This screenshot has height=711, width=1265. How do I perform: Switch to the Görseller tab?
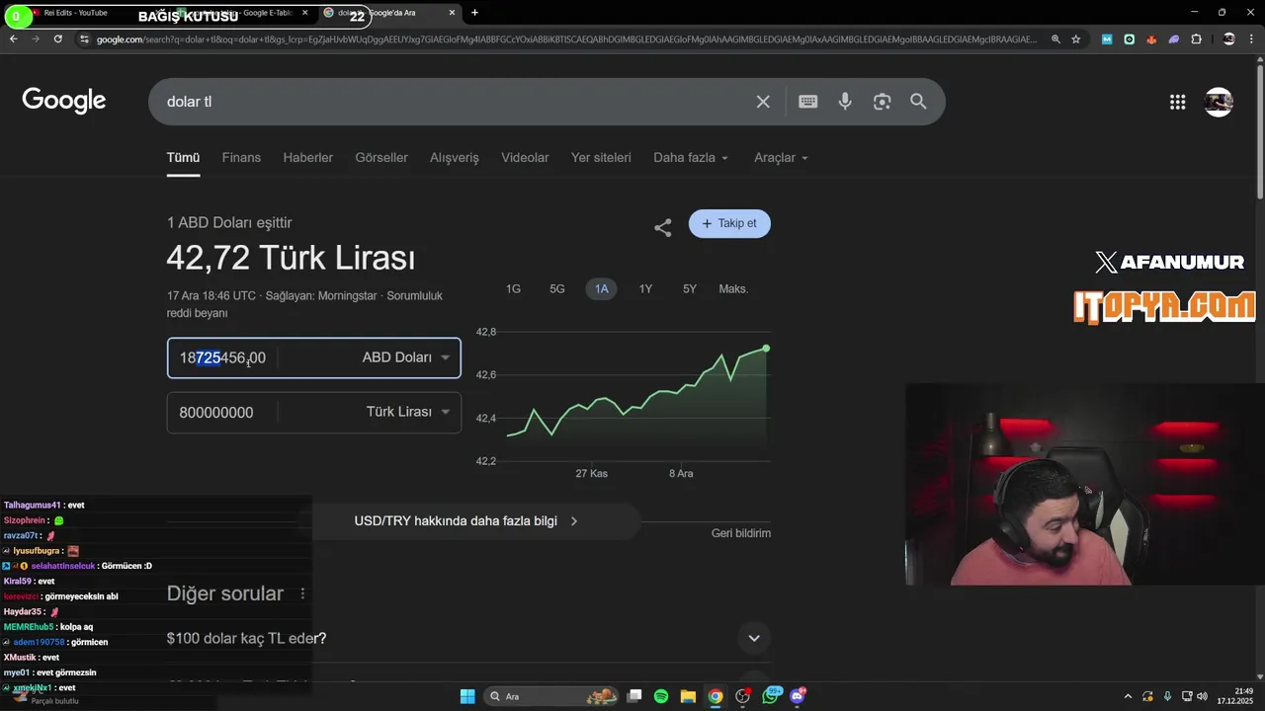click(x=381, y=158)
